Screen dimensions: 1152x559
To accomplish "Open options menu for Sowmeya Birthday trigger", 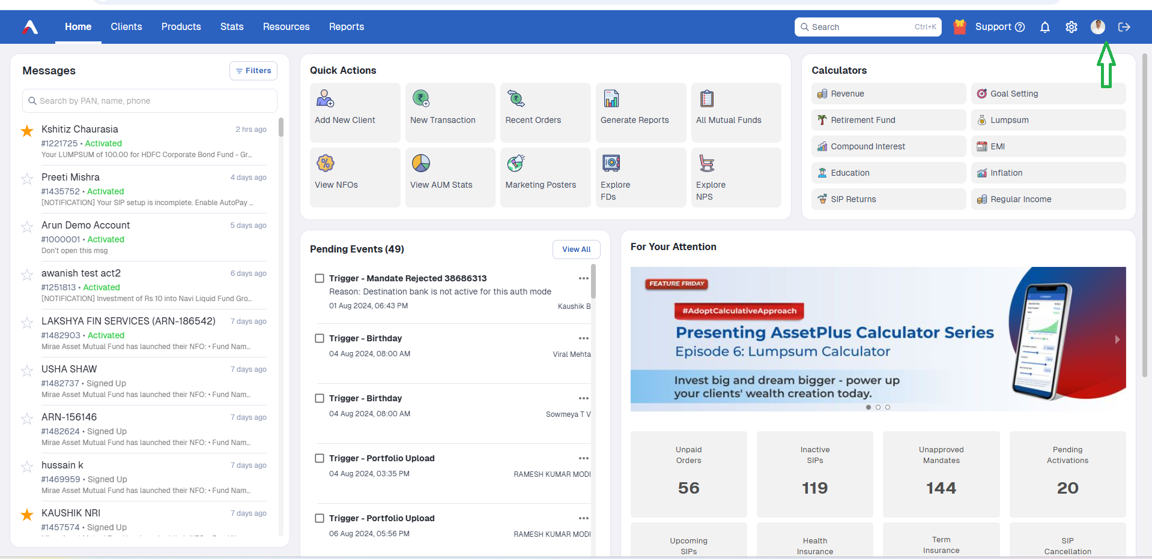I will tap(584, 398).
